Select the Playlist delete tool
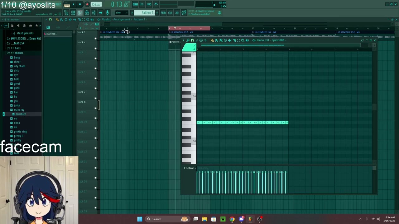This screenshot has width=399, height=224. pos(66,20)
